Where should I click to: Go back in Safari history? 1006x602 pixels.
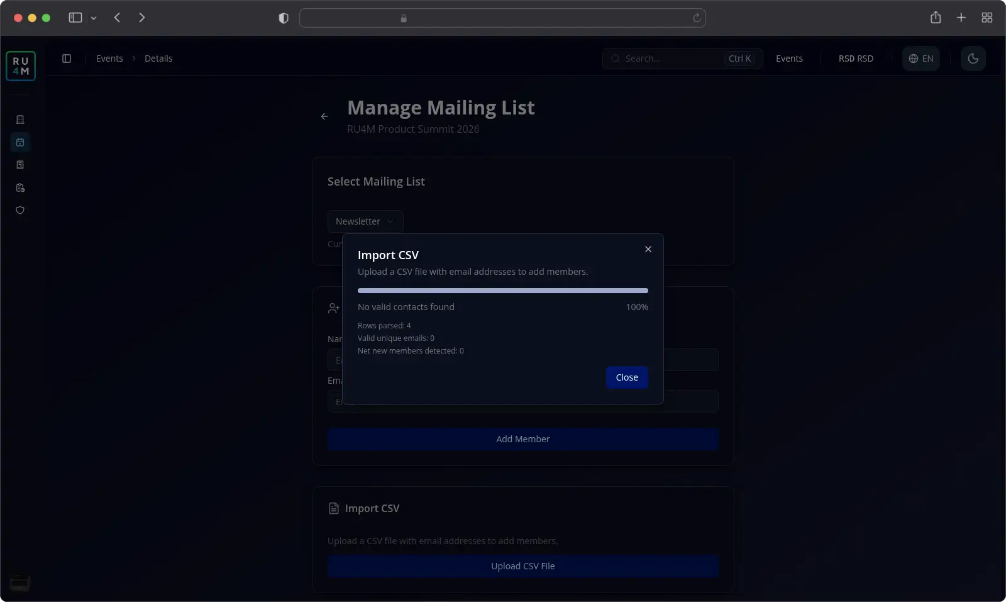point(117,18)
